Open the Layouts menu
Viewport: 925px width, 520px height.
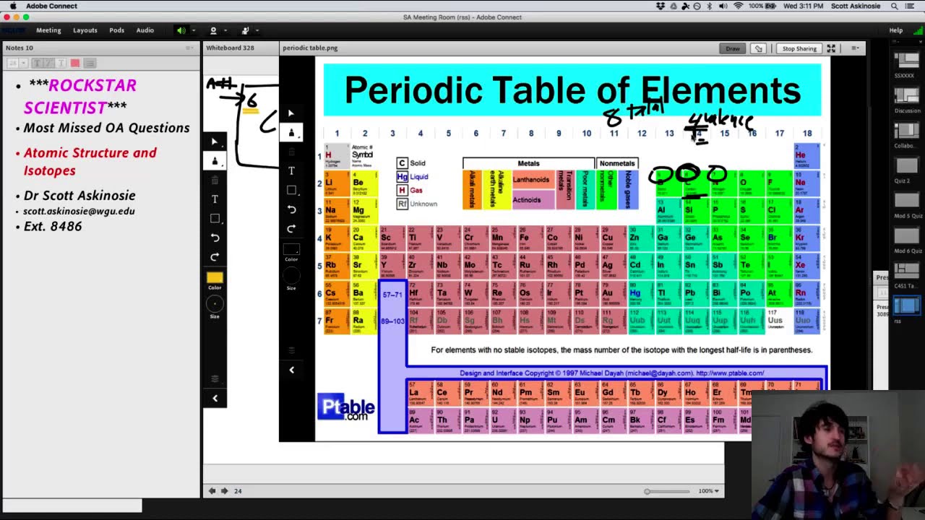[85, 30]
